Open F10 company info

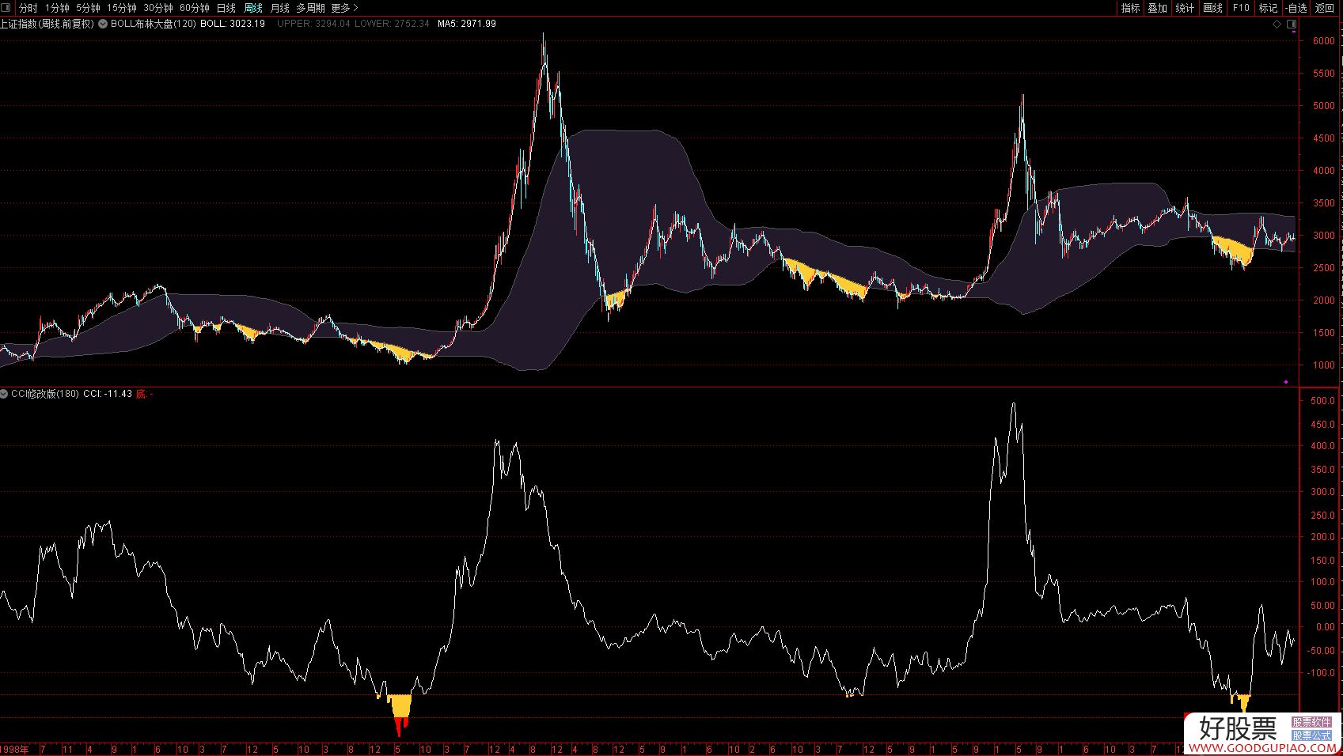click(1240, 8)
